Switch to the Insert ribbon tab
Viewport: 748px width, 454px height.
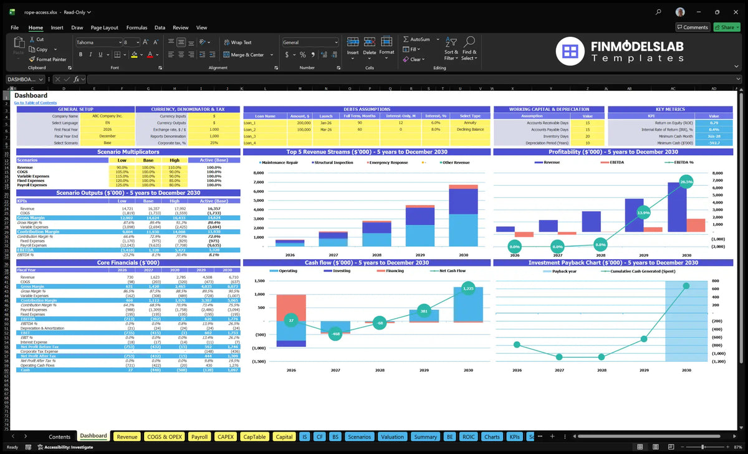tap(57, 27)
